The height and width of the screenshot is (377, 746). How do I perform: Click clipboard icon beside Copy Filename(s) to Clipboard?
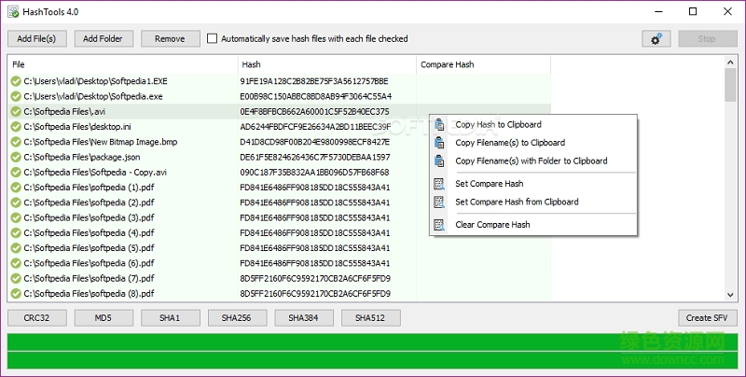[x=439, y=143]
